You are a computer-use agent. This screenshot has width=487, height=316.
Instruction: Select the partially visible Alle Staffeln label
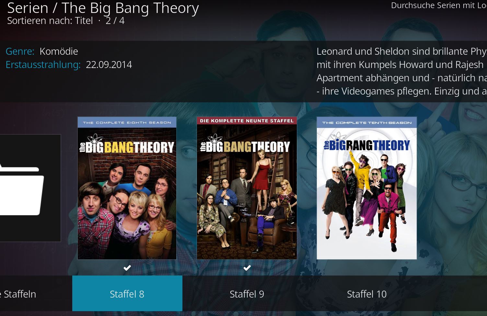(18, 294)
